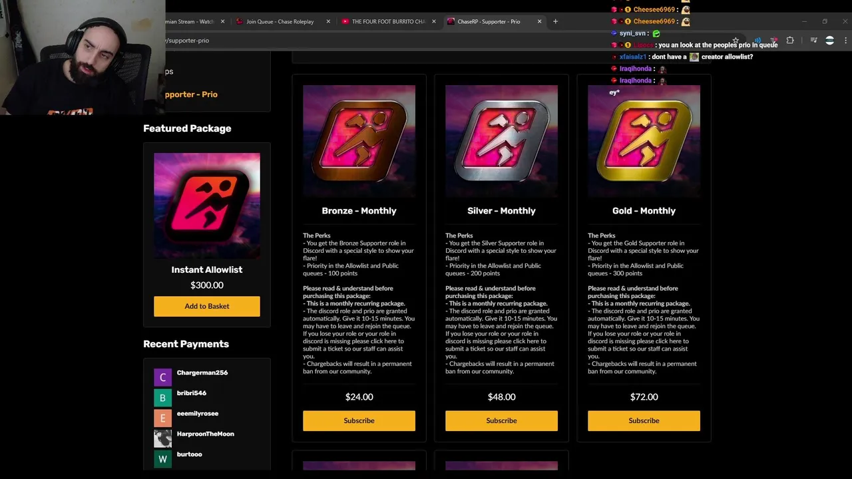Subscribe to Silver Monthly package
This screenshot has height=479, width=852.
(501, 420)
